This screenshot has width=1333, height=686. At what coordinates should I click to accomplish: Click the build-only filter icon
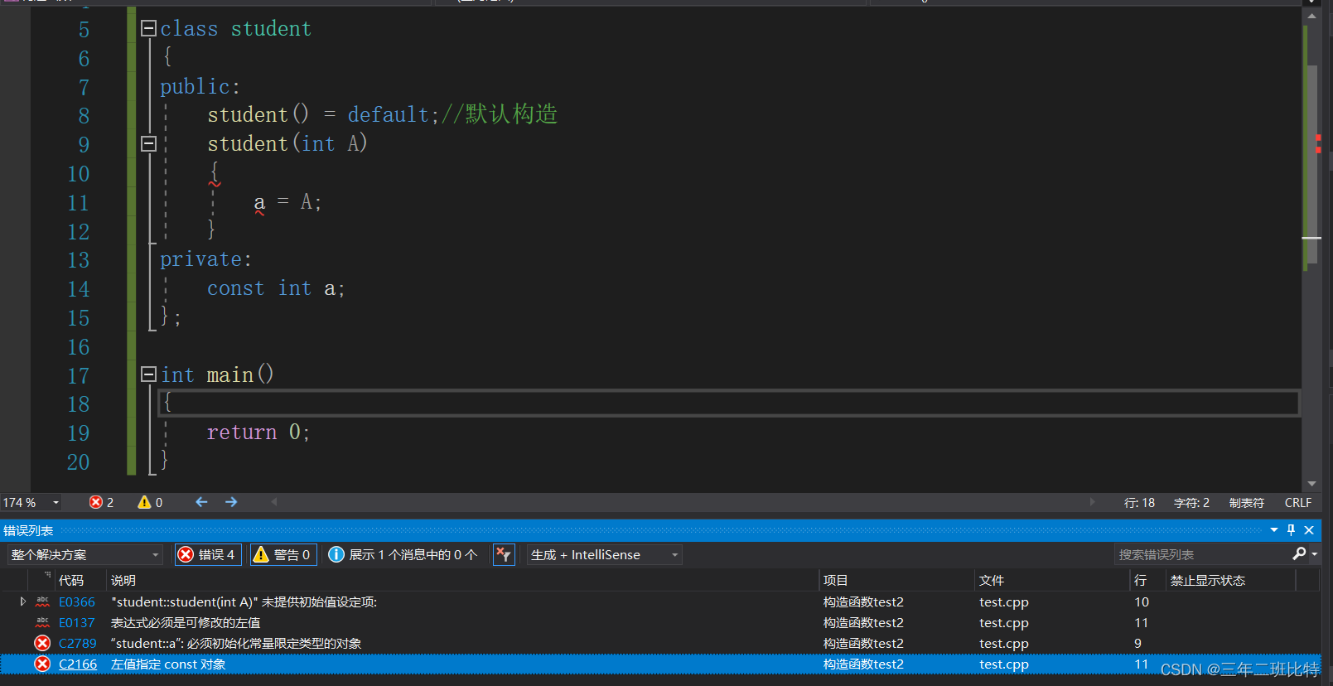504,555
